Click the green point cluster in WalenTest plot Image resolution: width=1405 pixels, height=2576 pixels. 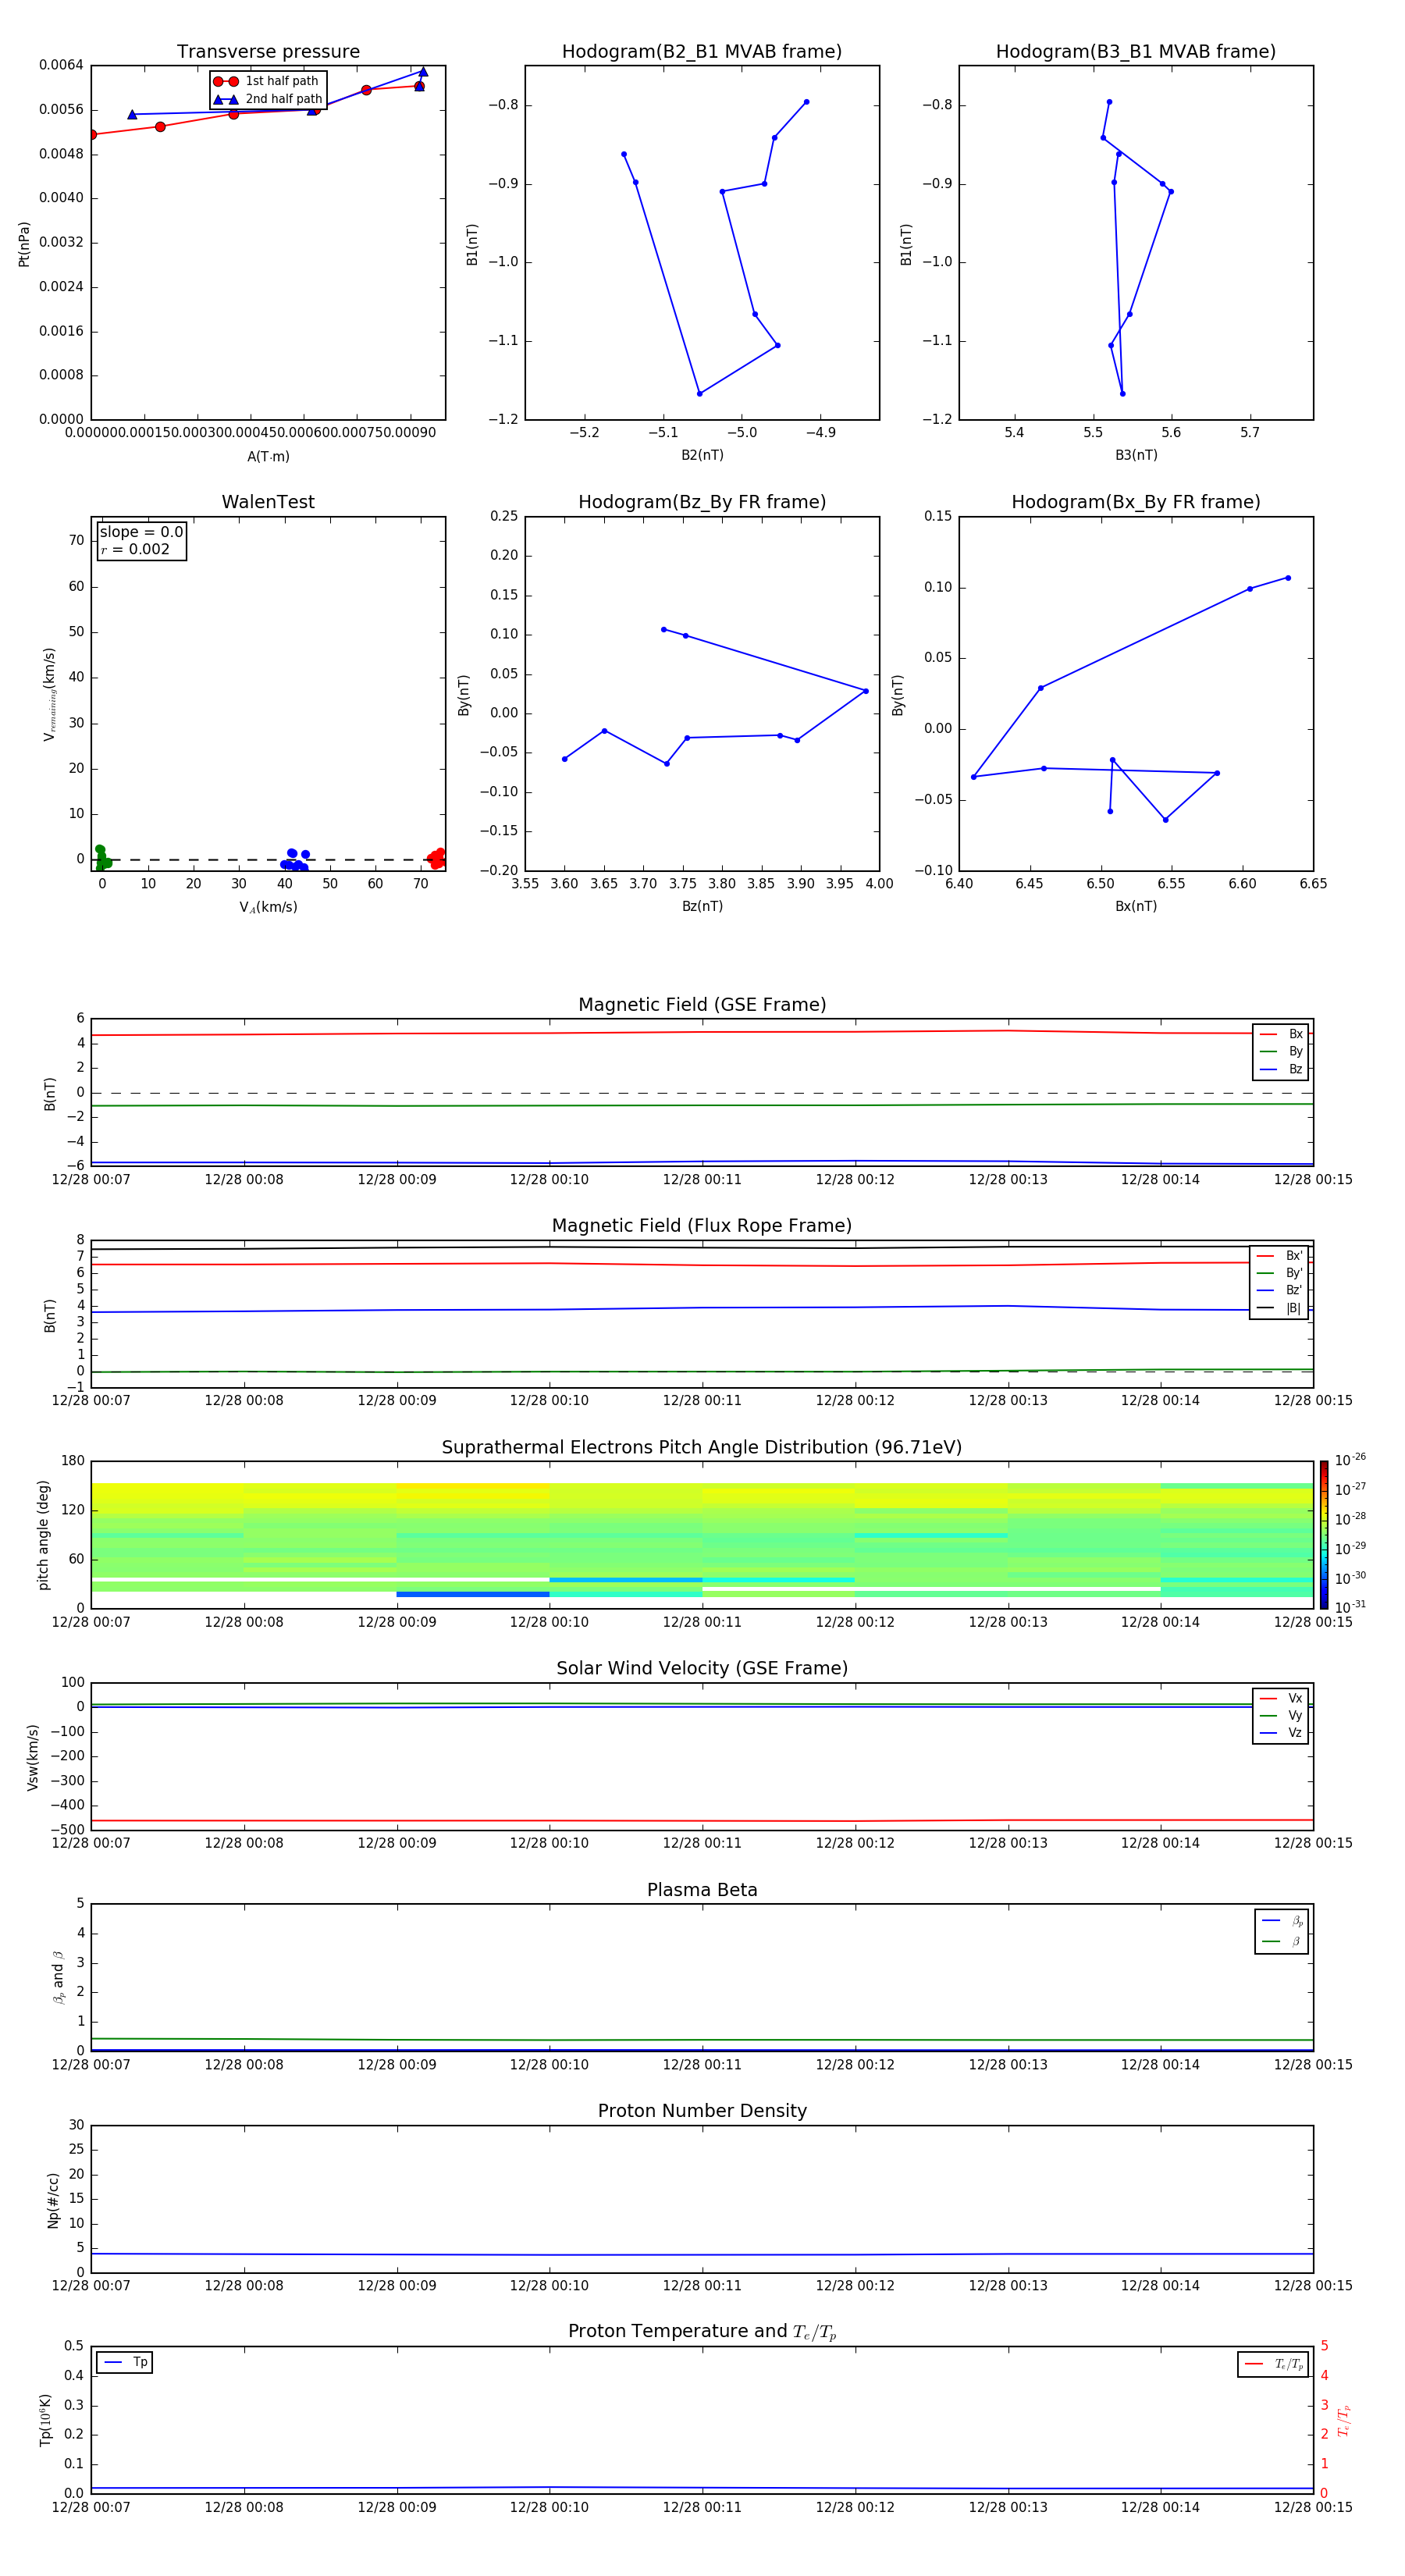(102, 858)
